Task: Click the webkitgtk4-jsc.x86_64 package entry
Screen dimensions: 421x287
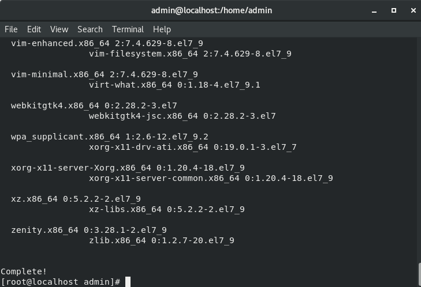Action: (182, 116)
